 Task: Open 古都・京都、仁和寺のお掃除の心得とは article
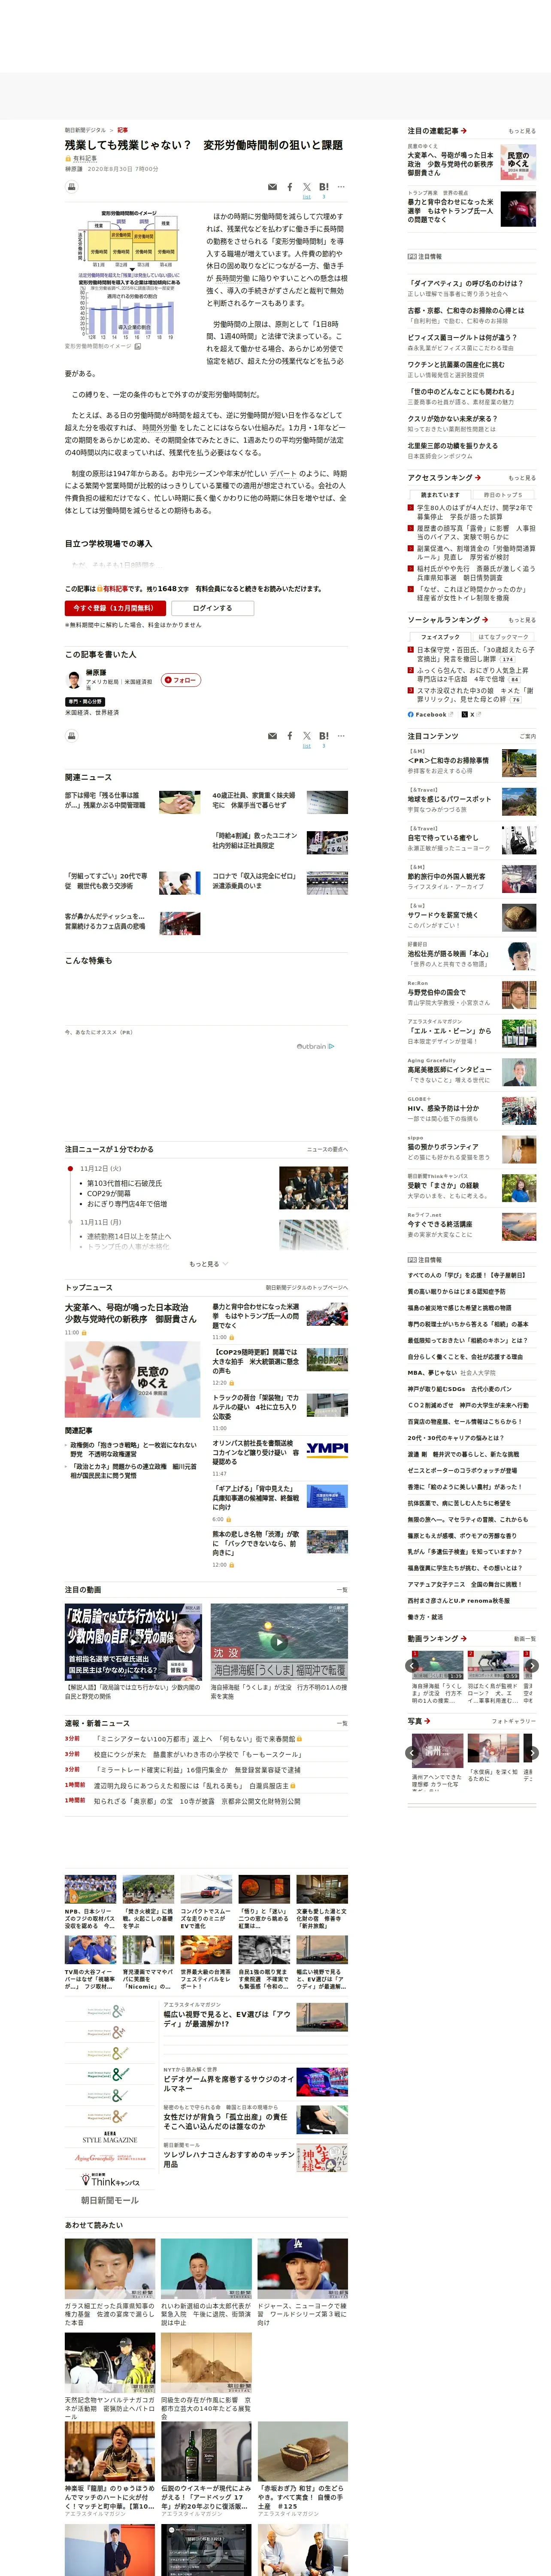(x=466, y=310)
